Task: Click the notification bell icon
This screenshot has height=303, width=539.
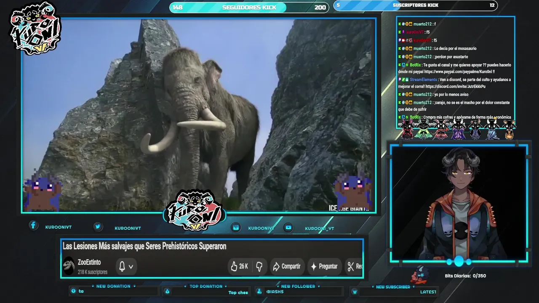Action: coord(122,266)
